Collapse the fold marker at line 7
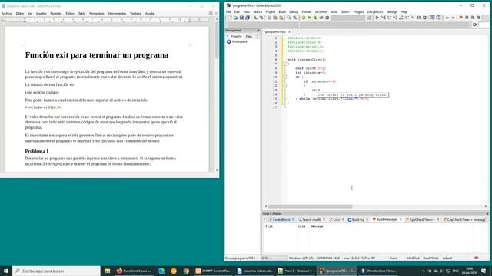 pos(285,64)
